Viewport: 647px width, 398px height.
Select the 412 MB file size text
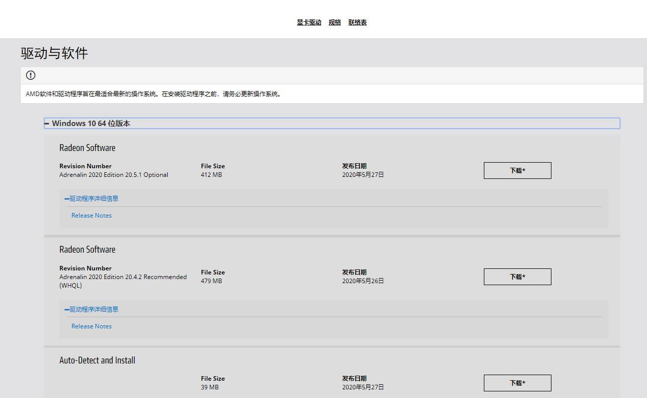[x=211, y=175]
